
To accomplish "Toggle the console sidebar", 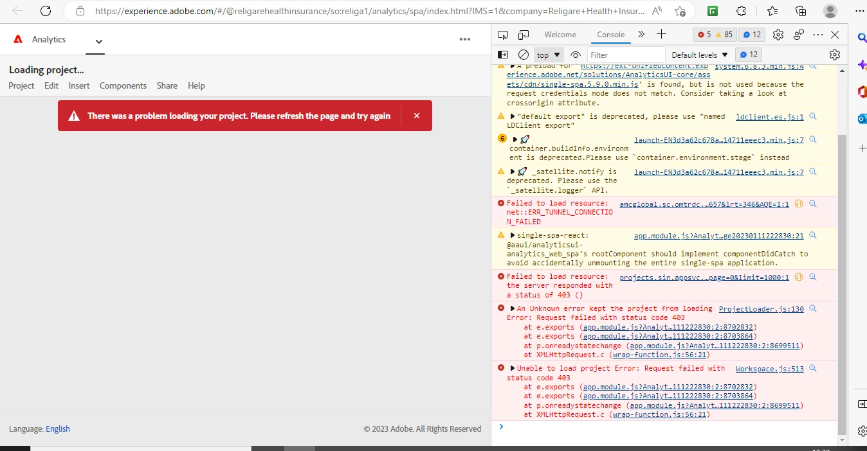I will pos(503,55).
